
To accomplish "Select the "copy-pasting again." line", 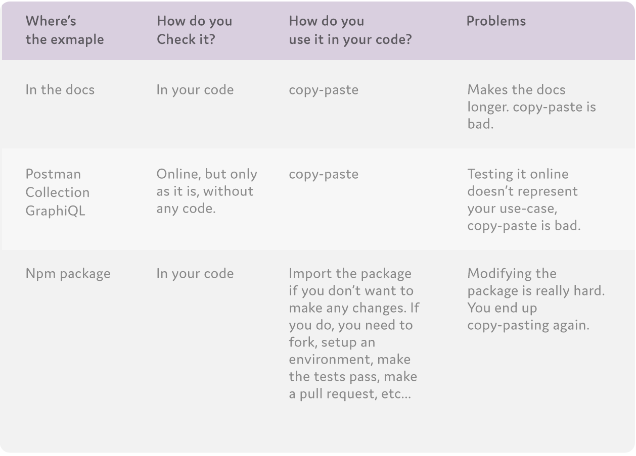I will click(x=528, y=325).
